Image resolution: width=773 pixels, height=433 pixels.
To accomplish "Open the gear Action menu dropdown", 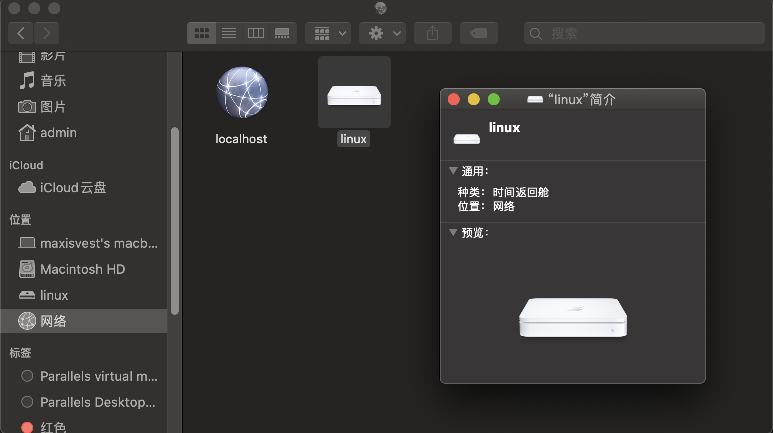I will pyautogui.click(x=382, y=33).
